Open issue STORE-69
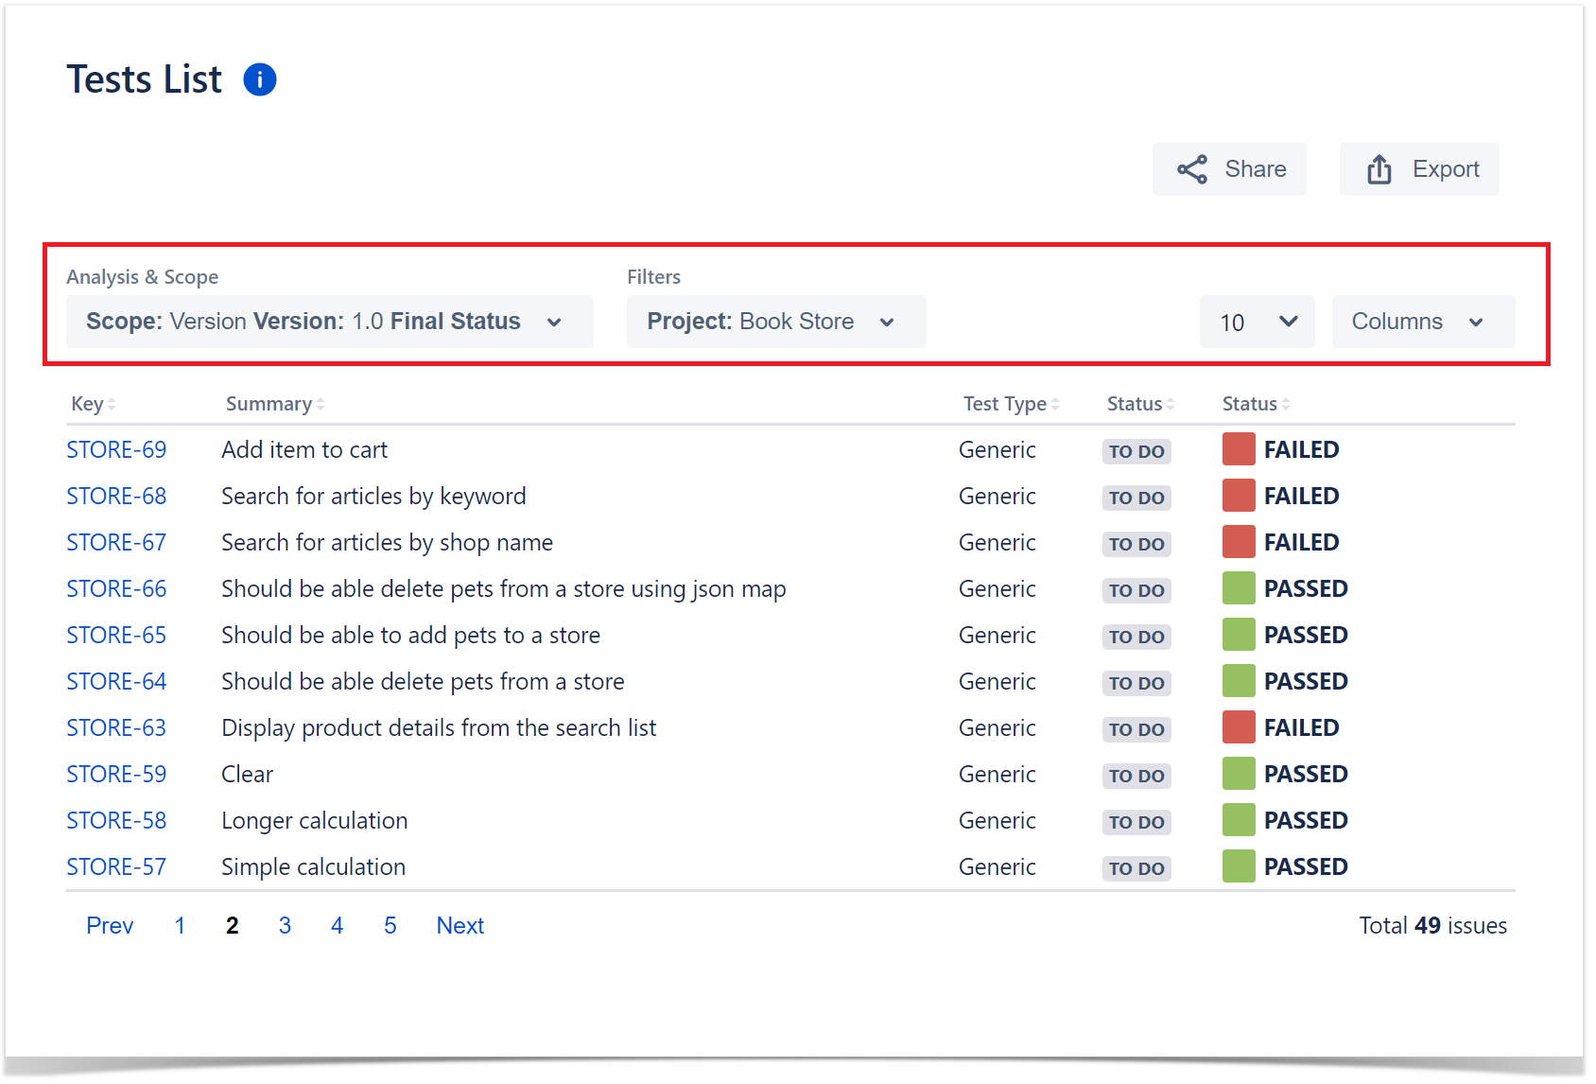Image resolution: width=1596 pixels, height=1084 pixels. click(x=116, y=450)
